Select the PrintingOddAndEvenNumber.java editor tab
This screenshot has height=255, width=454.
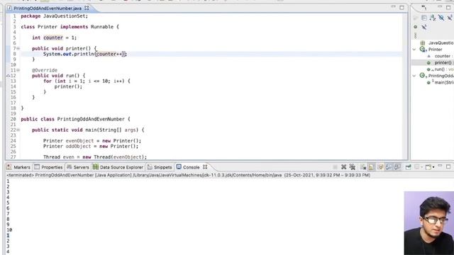[x=48, y=8]
